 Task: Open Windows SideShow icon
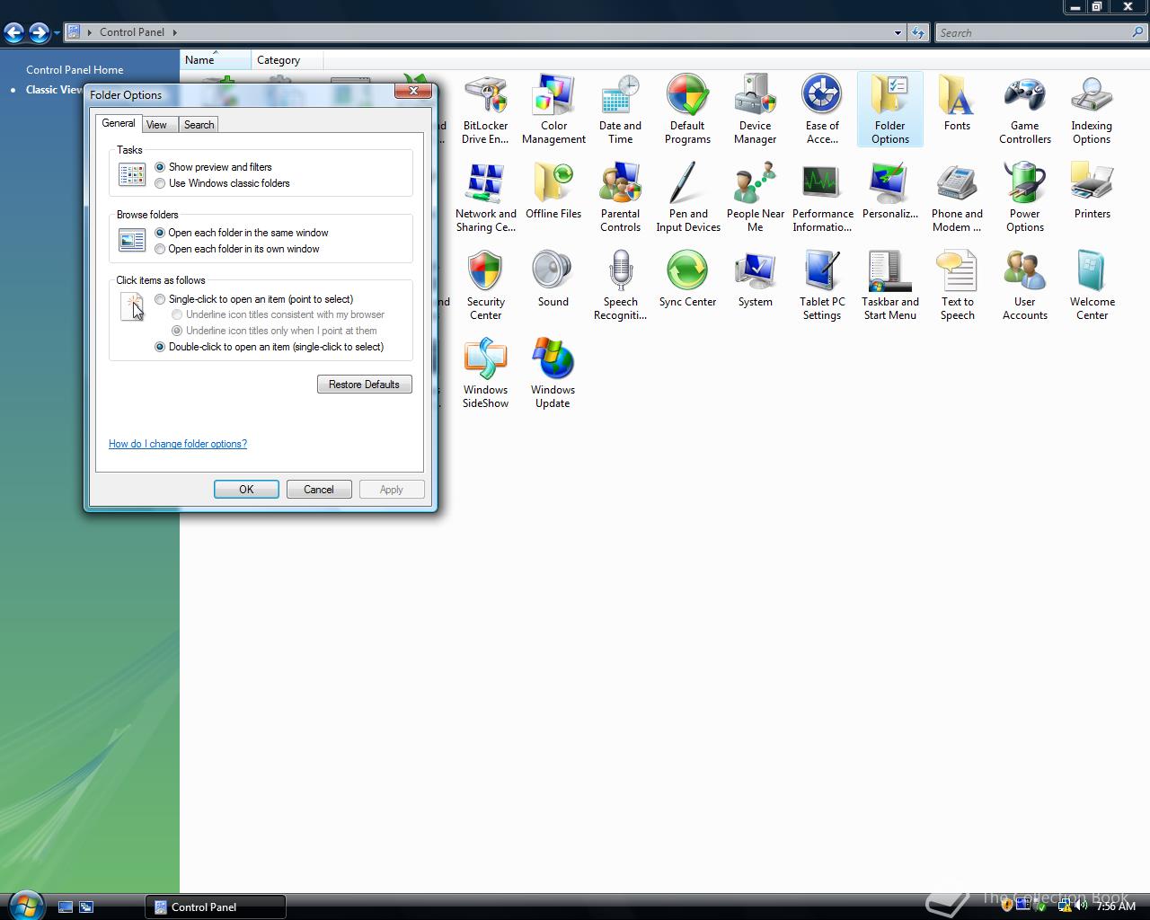tap(485, 374)
